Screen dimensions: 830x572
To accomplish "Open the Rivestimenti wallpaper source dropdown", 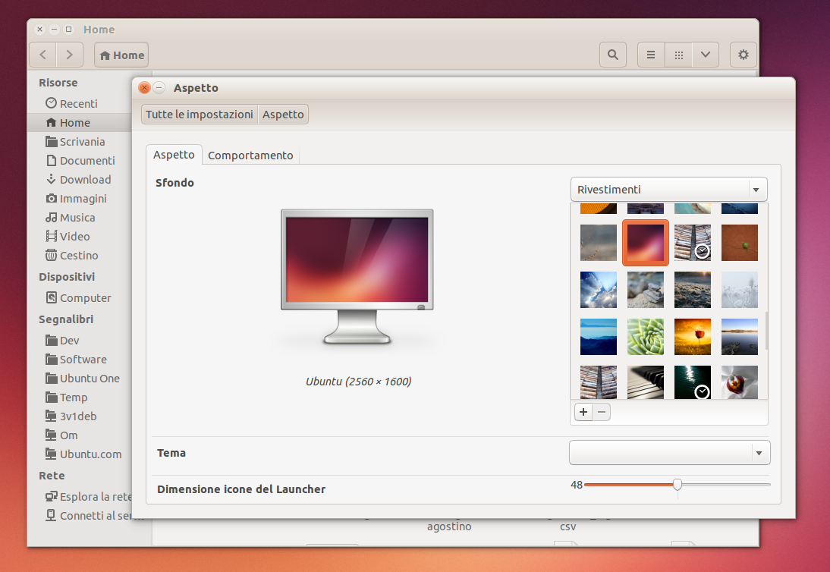I will click(668, 190).
